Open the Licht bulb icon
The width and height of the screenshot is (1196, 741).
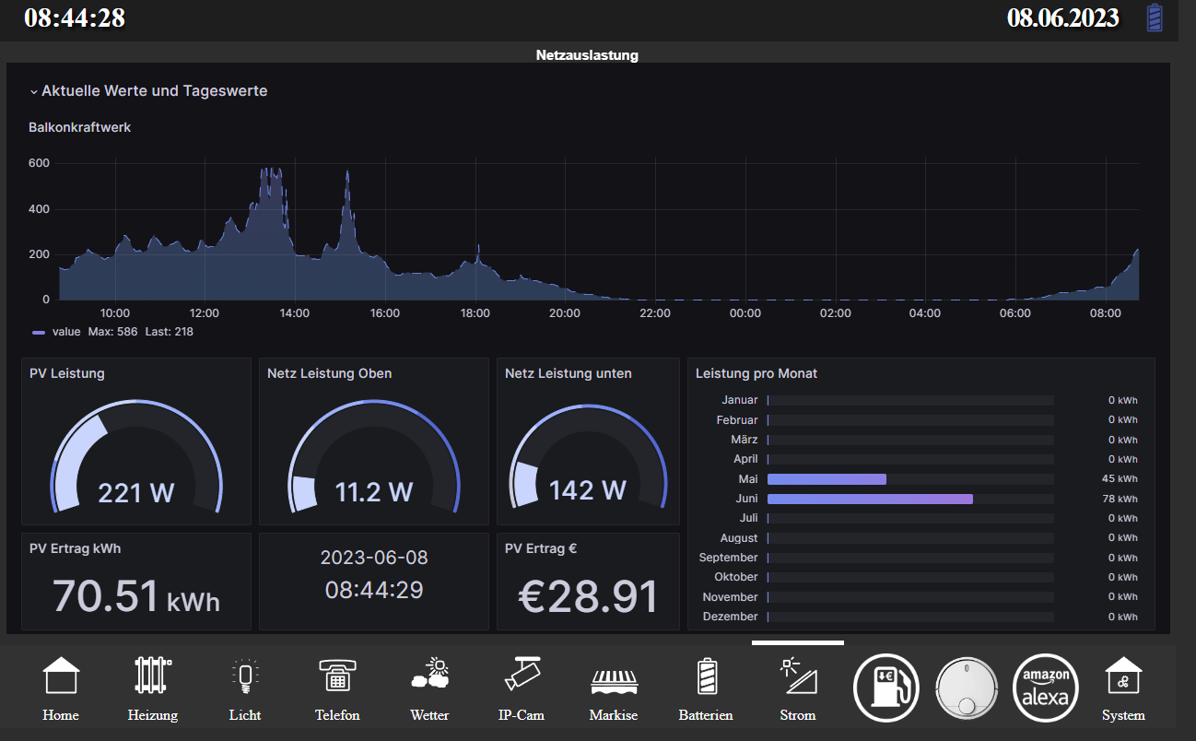pos(245,676)
